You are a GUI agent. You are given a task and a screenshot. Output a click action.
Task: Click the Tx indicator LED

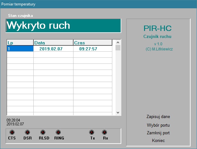(91, 132)
